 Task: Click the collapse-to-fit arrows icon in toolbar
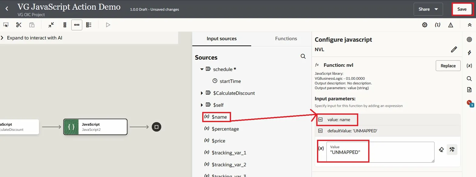pyautogui.click(x=51, y=25)
